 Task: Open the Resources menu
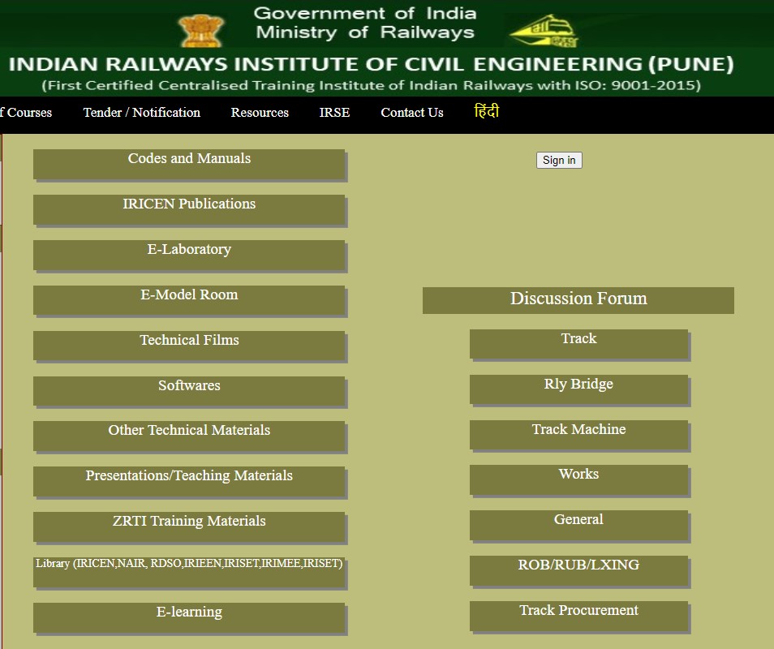coord(260,113)
